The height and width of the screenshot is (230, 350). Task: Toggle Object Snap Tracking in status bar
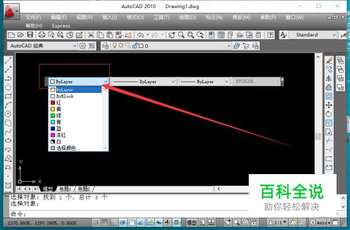141,222
